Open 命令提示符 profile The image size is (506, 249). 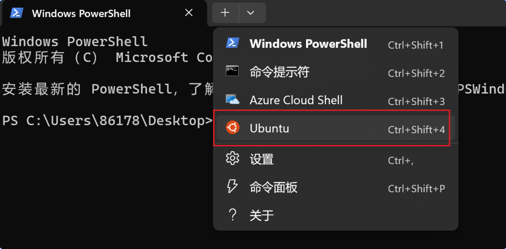pyautogui.click(x=280, y=72)
